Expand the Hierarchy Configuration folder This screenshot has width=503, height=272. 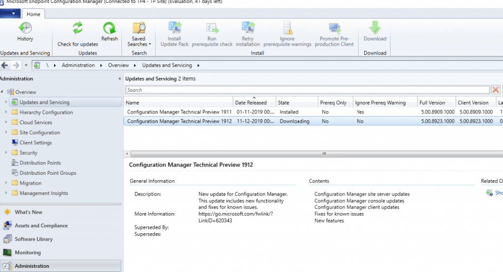click(x=6, y=112)
